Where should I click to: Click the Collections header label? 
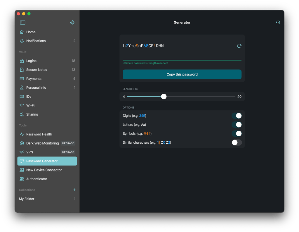(x=27, y=190)
